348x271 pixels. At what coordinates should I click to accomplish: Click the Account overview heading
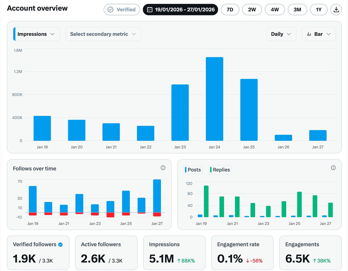(37, 8)
